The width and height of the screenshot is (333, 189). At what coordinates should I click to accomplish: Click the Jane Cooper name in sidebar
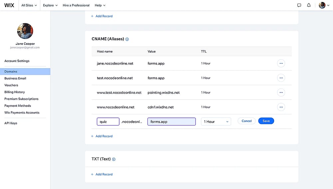pos(25,44)
